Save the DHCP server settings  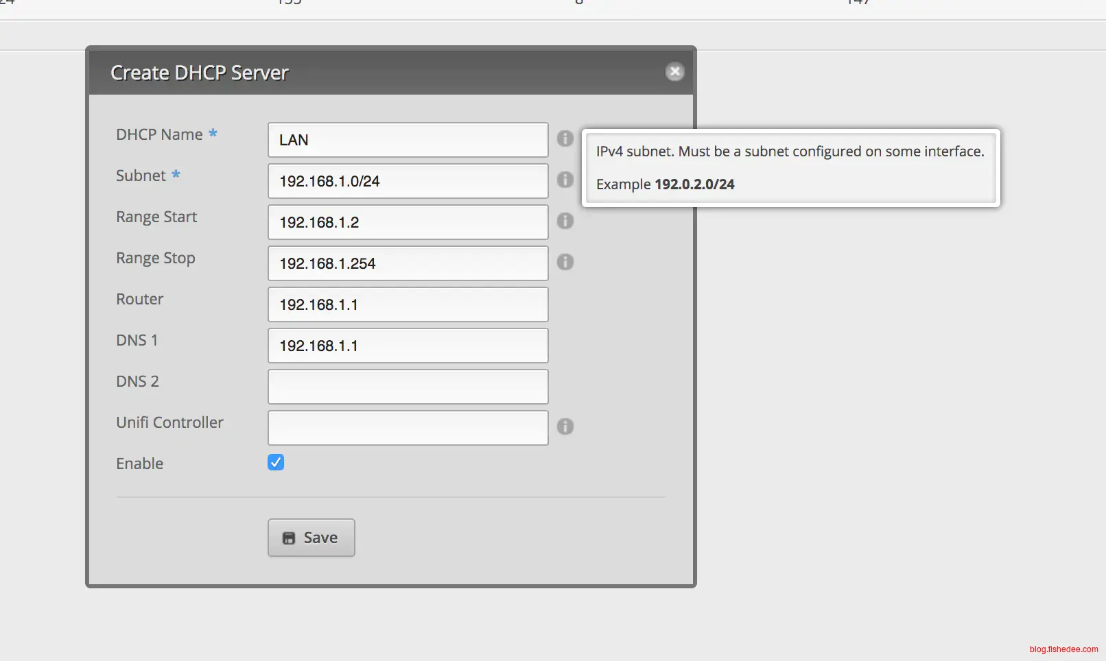click(311, 538)
